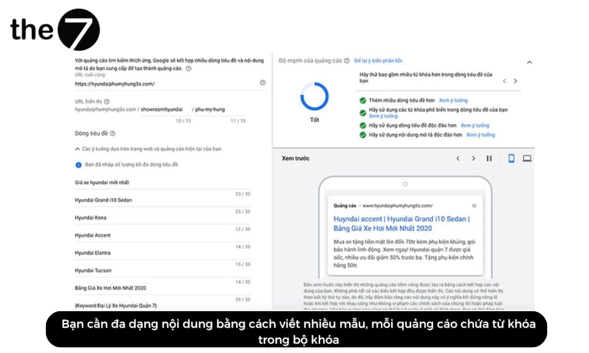
Task: Go to the next ad preview variant
Action: pyautogui.click(x=473, y=159)
